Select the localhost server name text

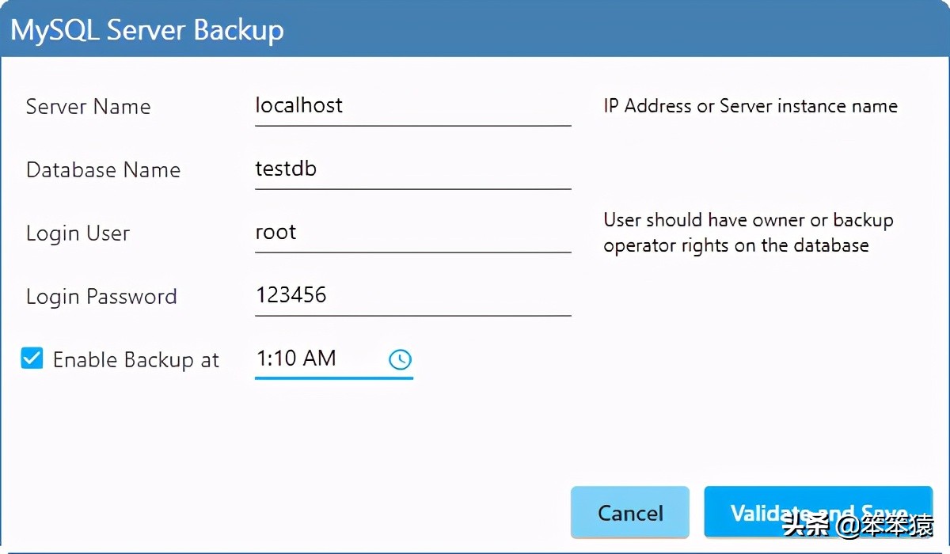(298, 104)
